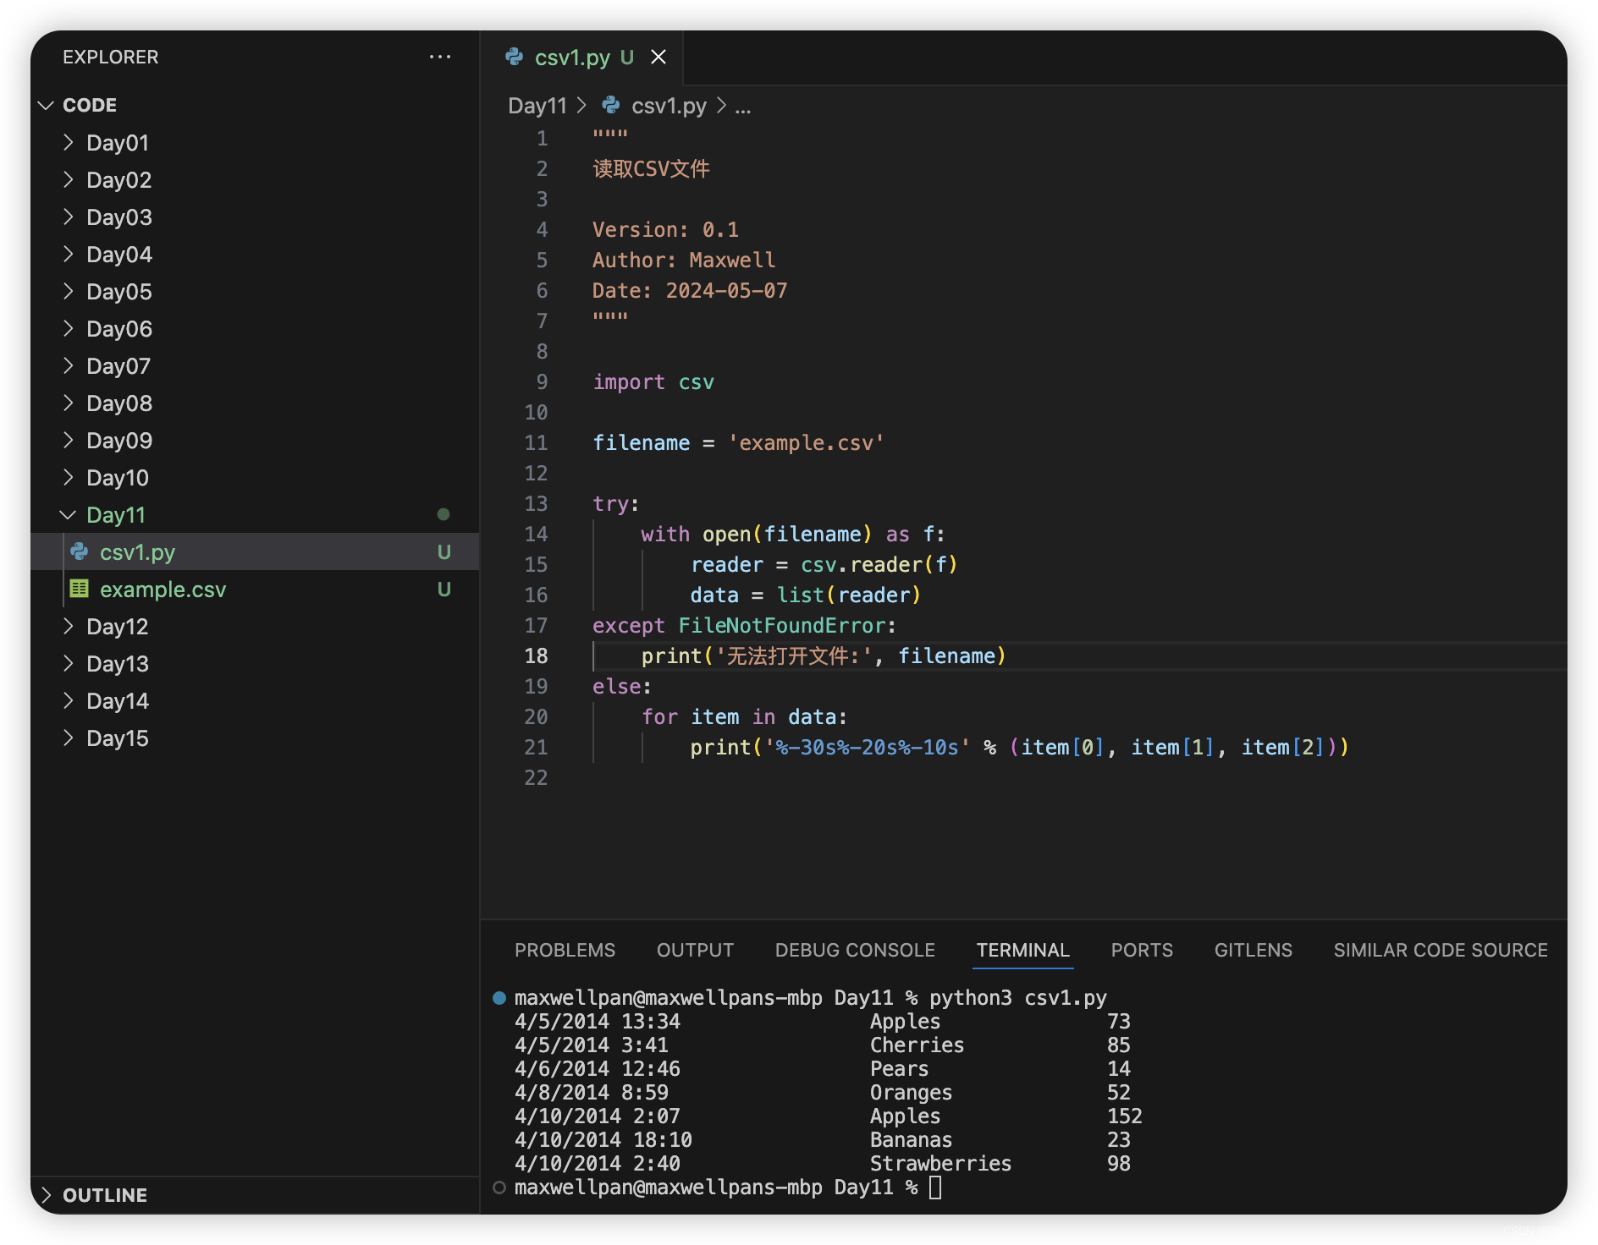The image size is (1598, 1245).
Task: Click the Day11 breadcrumb segment
Action: click(537, 105)
